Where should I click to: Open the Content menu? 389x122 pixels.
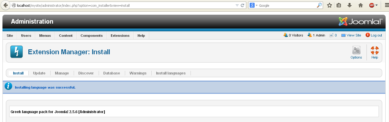pos(66,36)
